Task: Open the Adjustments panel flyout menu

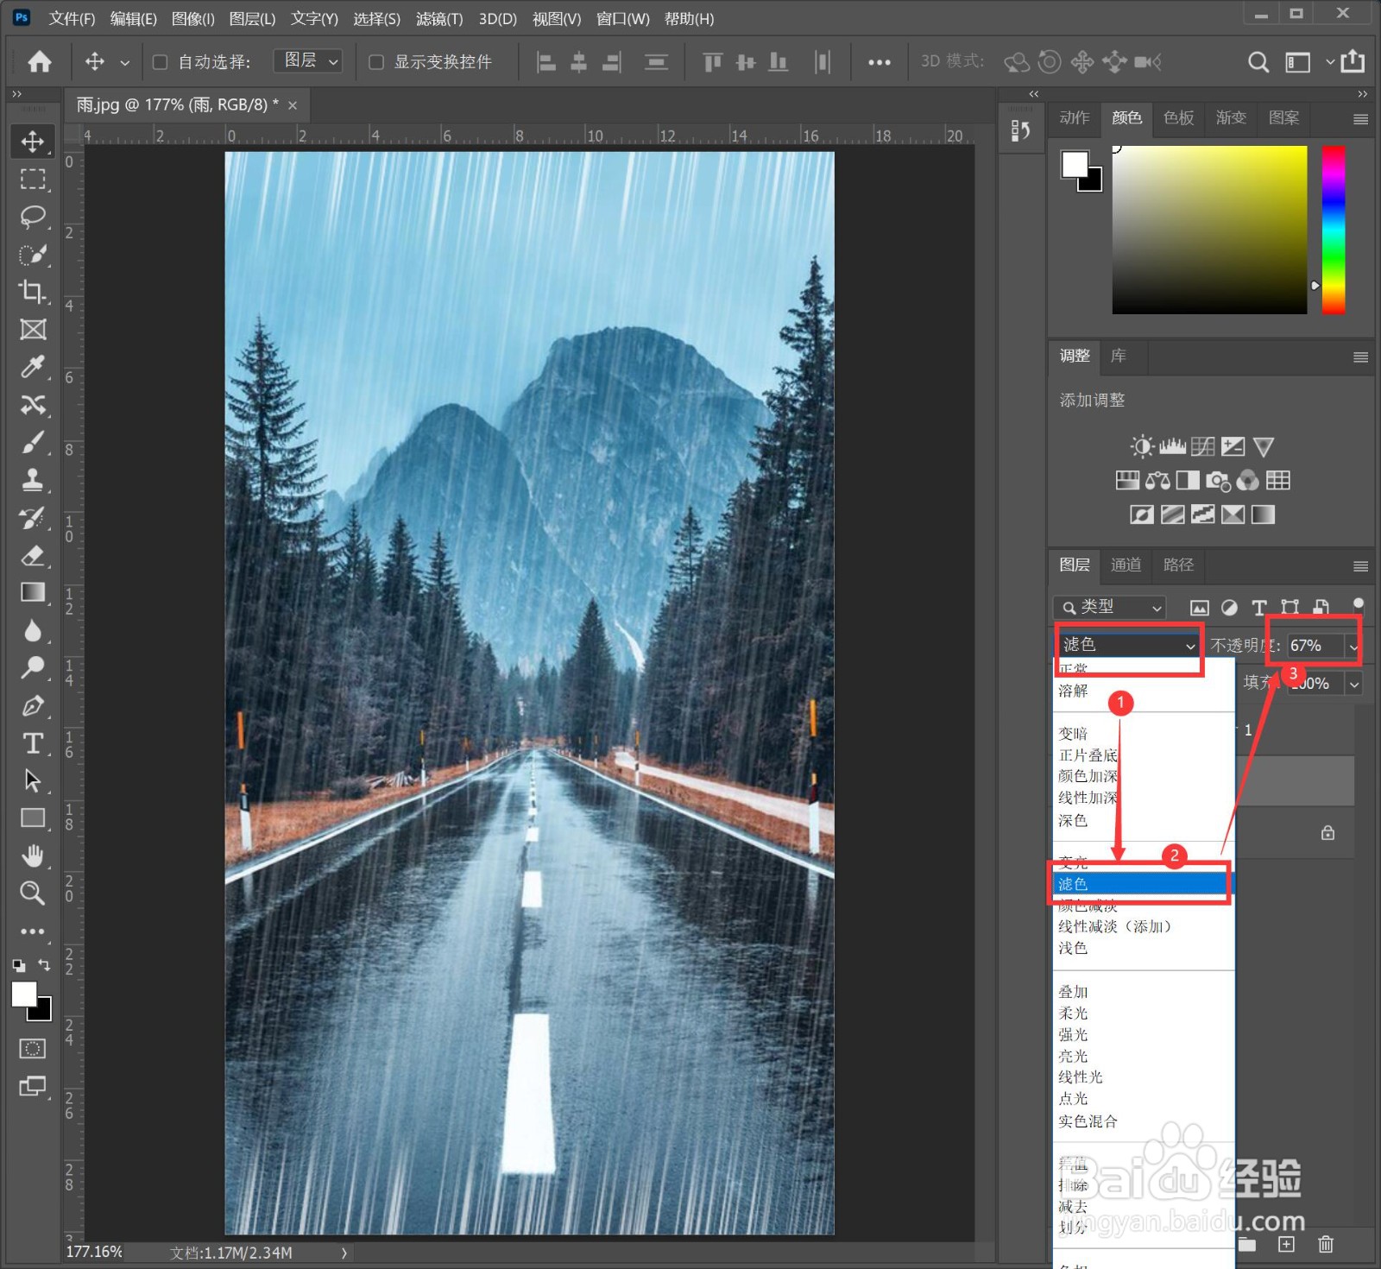Action: [x=1360, y=357]
